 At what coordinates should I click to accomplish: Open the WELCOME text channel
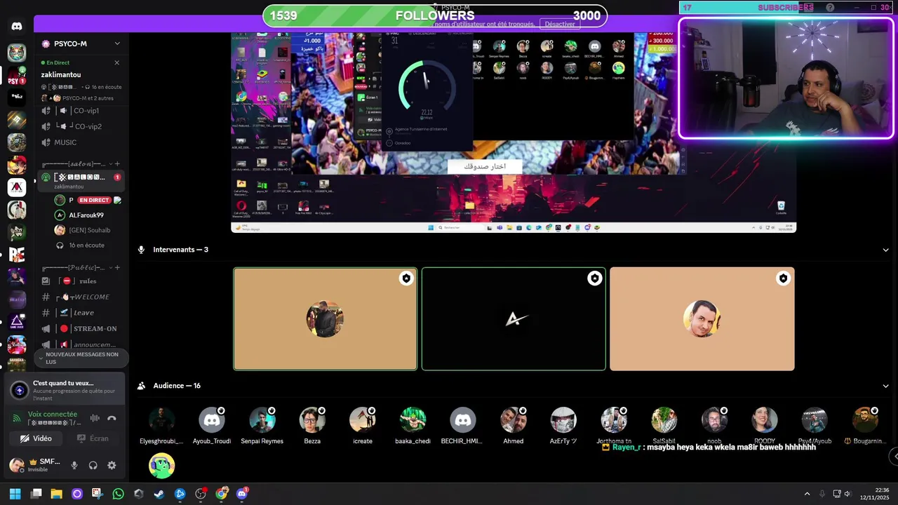pyautogui.click(x=81, y=297)
